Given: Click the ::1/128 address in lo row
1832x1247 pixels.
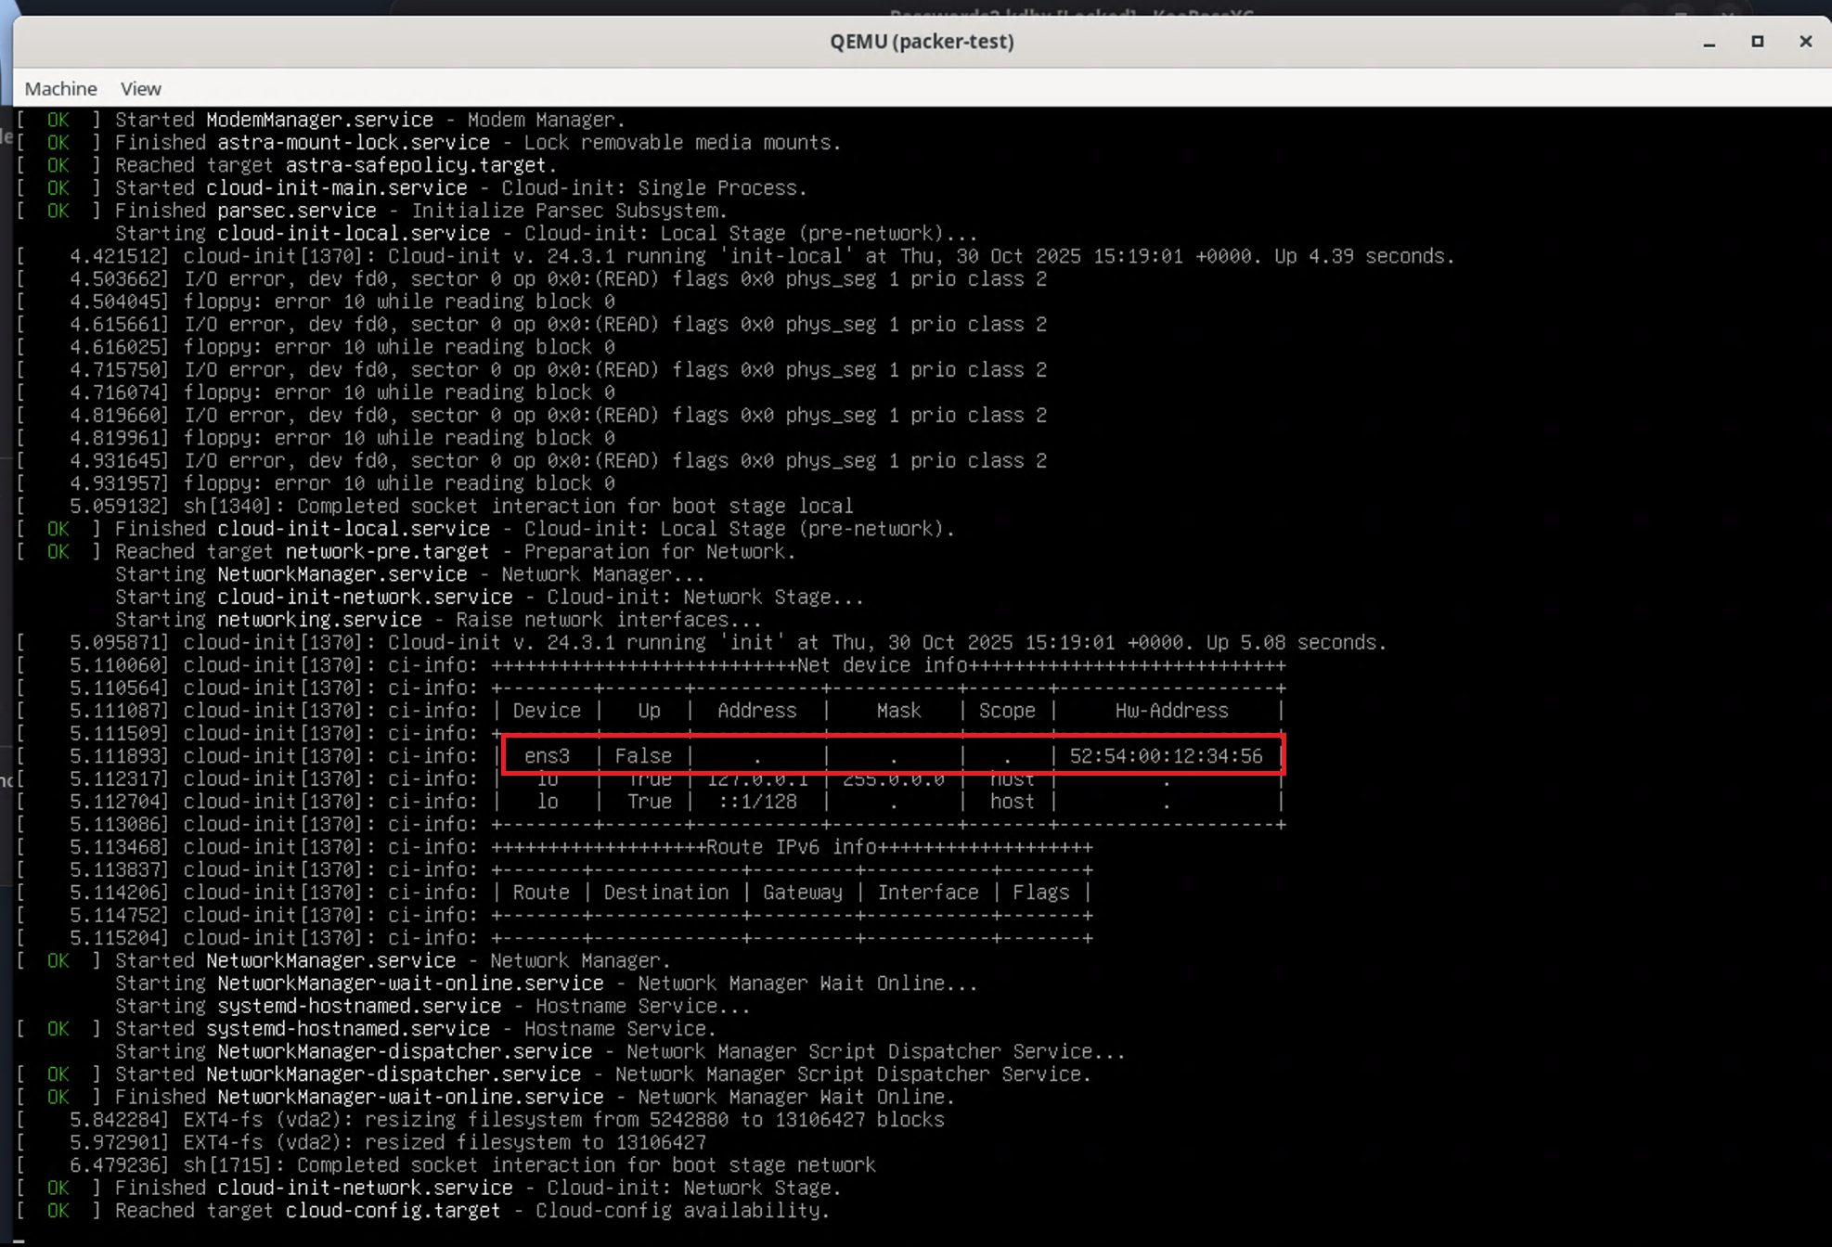Looking at the screenshot, I should tap(757, 802).
